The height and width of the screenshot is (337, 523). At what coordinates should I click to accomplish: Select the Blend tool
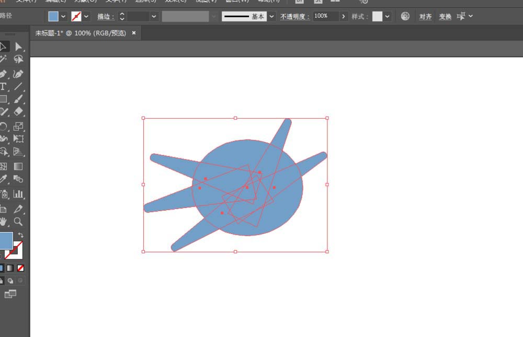(x=18, y=179)
